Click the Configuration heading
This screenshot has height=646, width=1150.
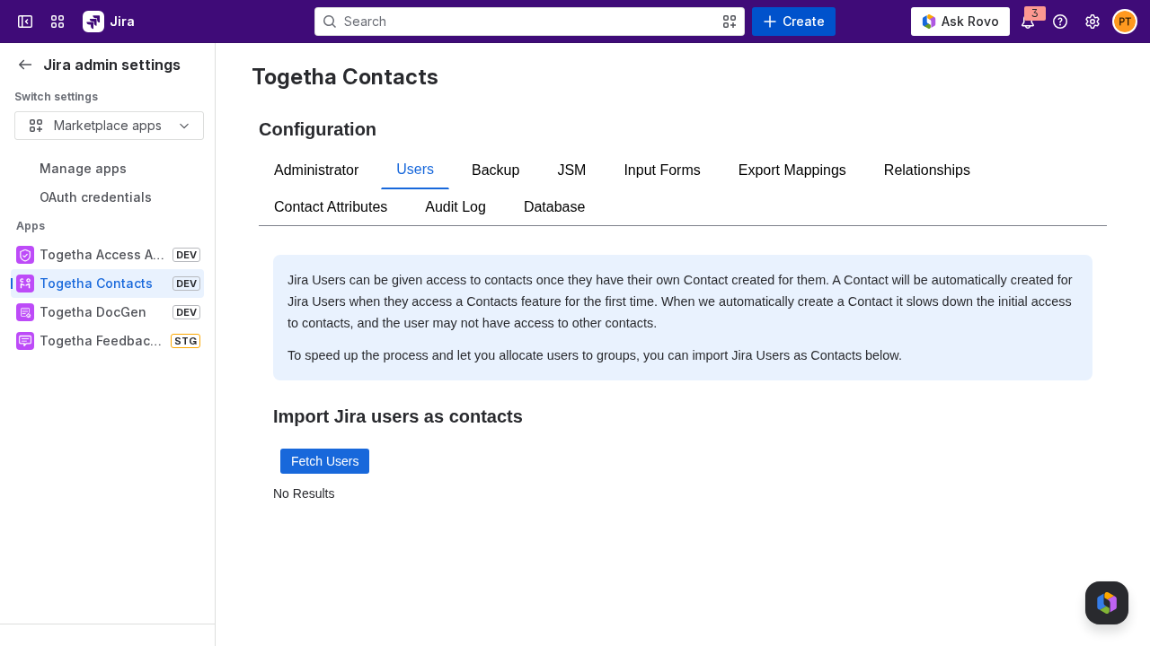click(317, 129)
